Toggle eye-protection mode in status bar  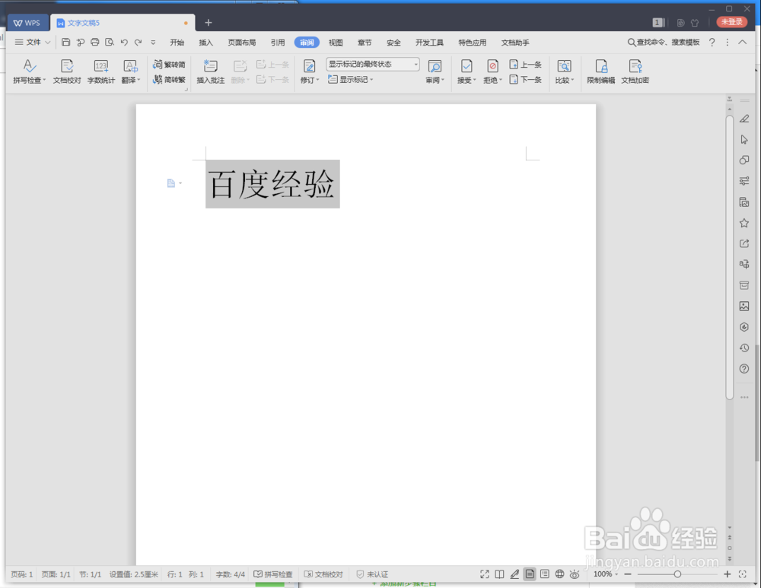pos(575,574)
